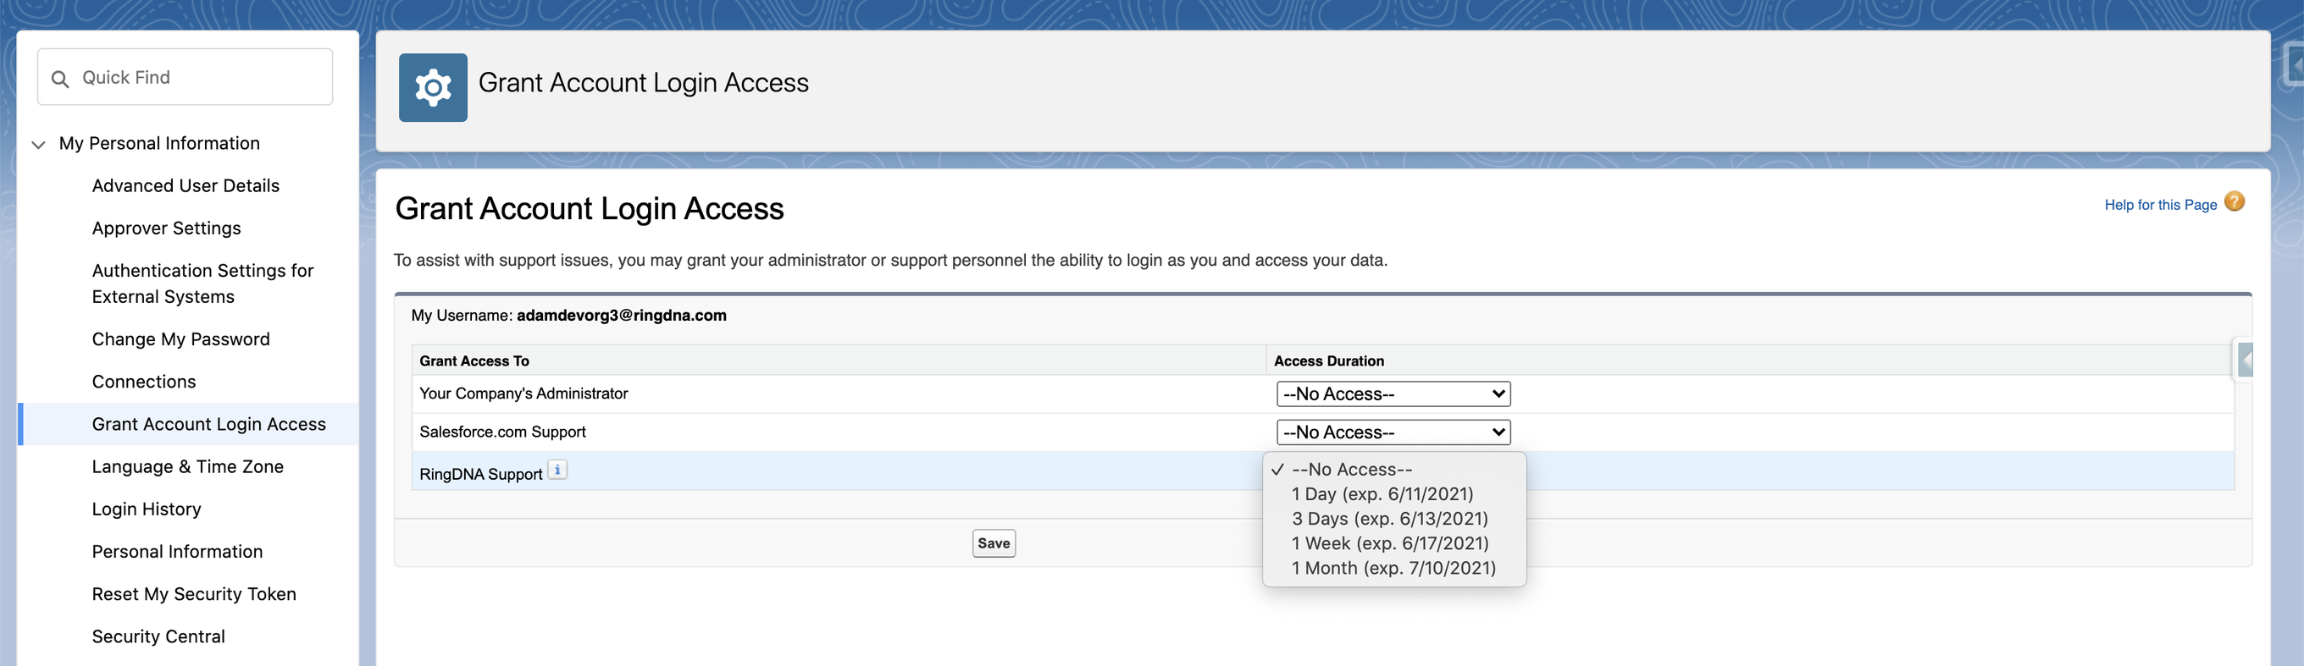Image resolution: width=2304 pixels, height=666 pixels.
Task: Select 1 Day option in dropdown
Action: coord(1382,494)
